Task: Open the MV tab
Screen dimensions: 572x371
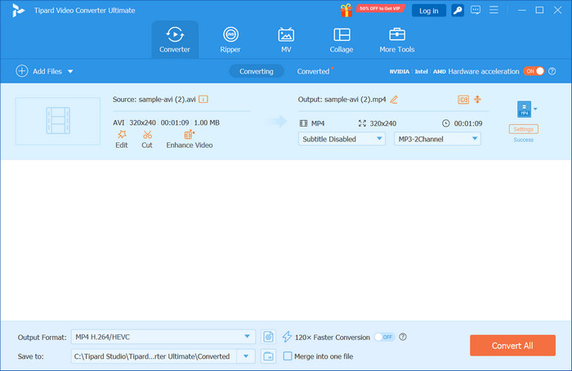Action: coord(286,40)
